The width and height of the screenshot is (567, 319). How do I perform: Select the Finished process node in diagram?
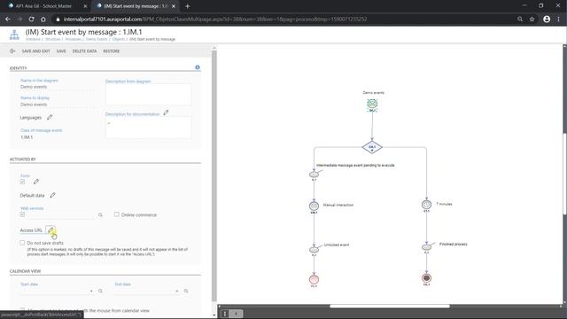tap(426, 247)
